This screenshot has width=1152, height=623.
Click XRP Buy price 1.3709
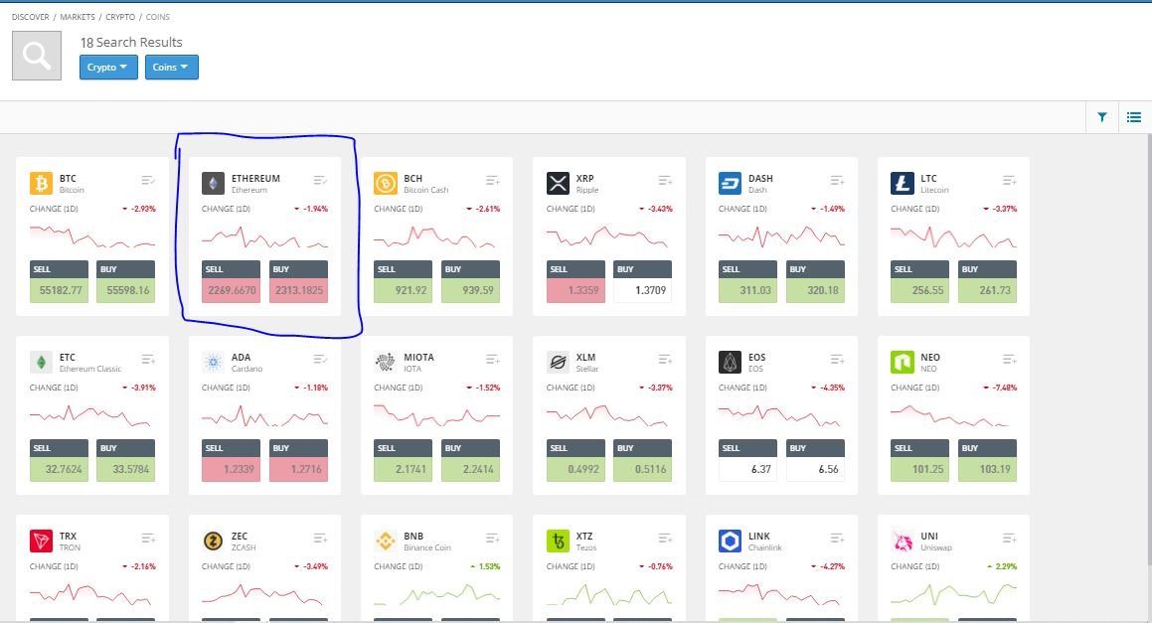(643, 290)
